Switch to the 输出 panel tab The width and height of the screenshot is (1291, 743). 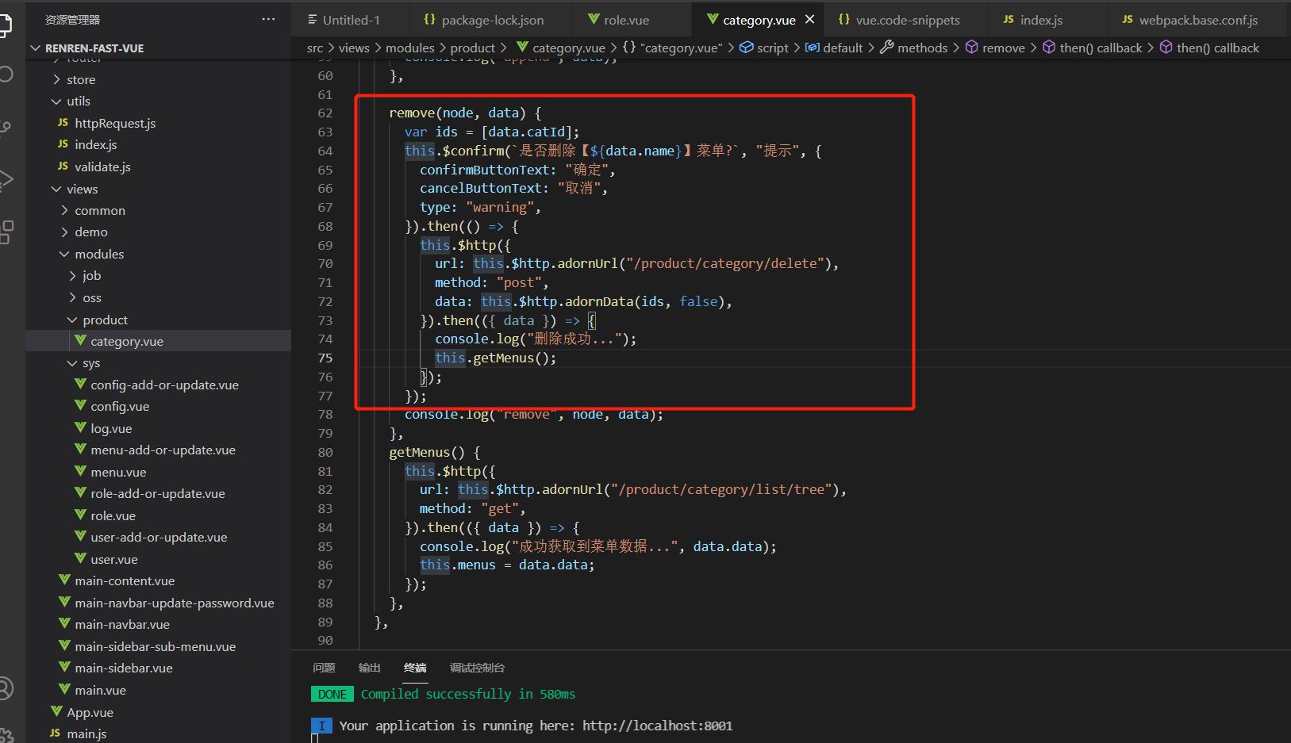pyautogui.click(x=370, y=668)
